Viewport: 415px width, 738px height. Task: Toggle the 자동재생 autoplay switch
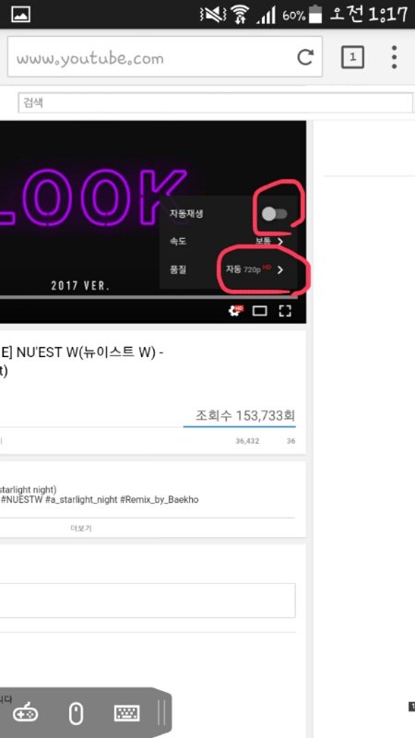pyautogui.click(x=274, y=214)
